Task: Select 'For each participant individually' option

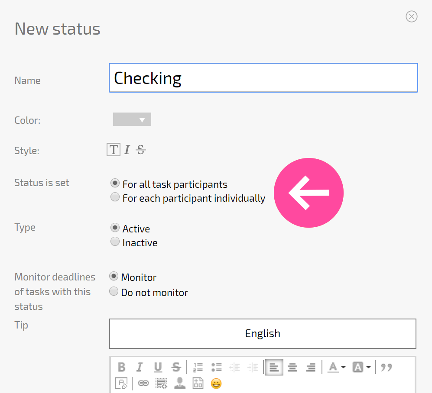Action: coord(115,197)
